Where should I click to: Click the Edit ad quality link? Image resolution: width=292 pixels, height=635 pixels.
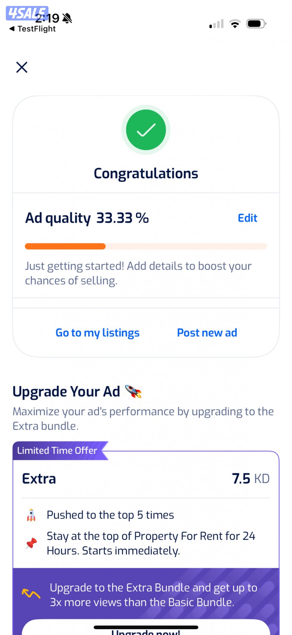[x=247, y=218]
